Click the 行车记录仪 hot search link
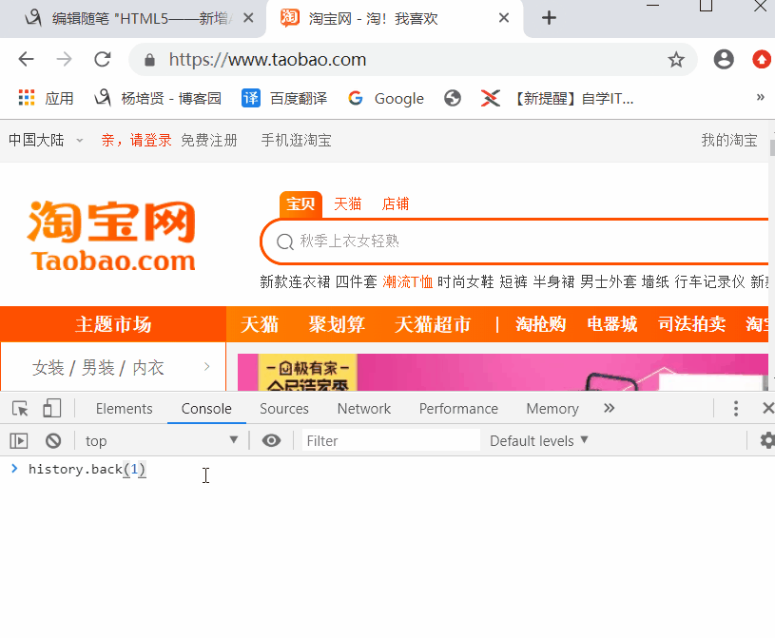Screen dimensions: 775x638 709,281
